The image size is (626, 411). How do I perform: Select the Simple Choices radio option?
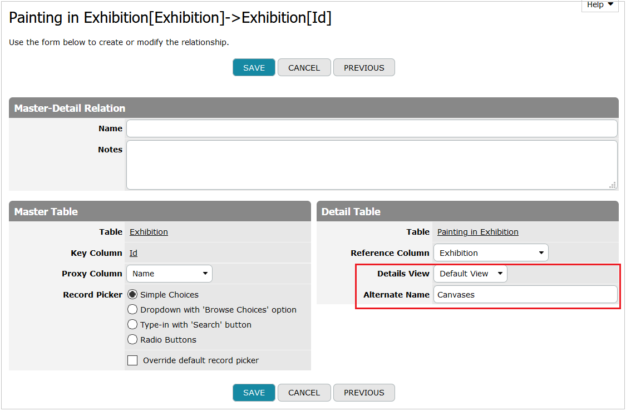(132, 294)
